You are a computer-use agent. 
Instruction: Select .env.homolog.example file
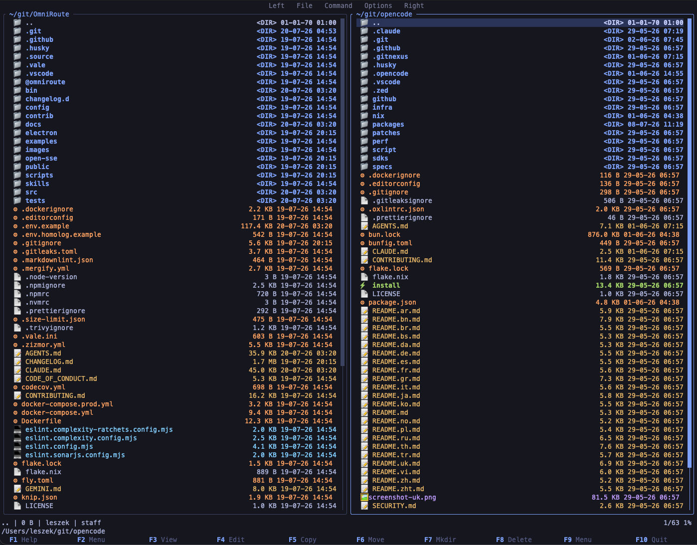pos(61,234)
